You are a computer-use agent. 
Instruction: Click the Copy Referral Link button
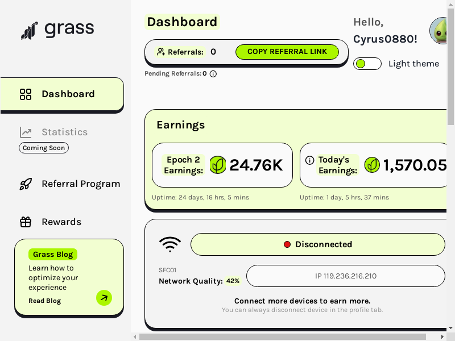[287, 52]
